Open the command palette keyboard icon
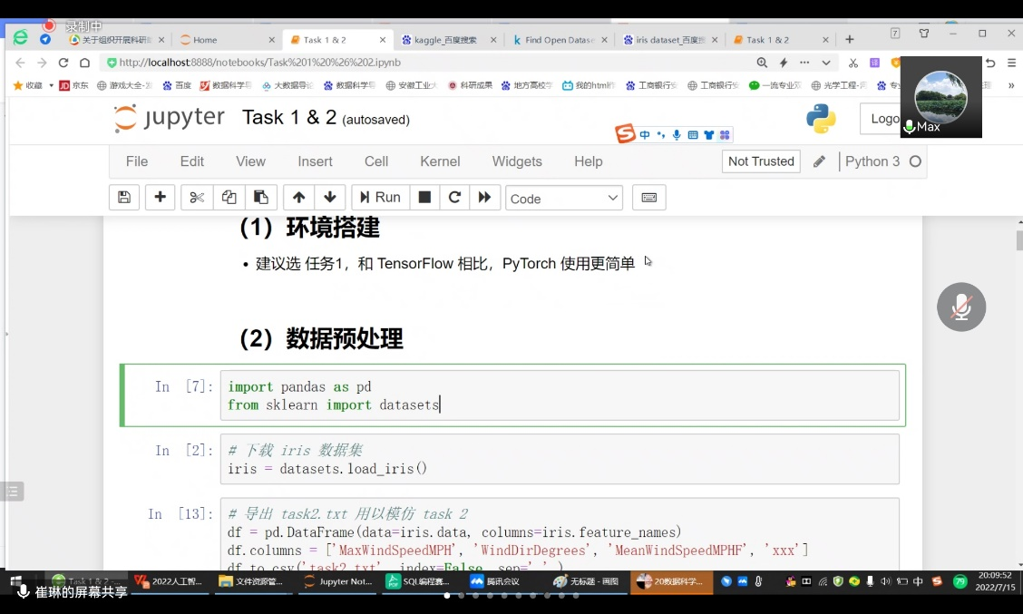 point(648,198)
